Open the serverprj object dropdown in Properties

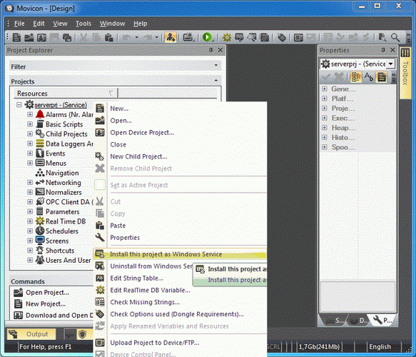pyautogui.click(x=390, y=64)
